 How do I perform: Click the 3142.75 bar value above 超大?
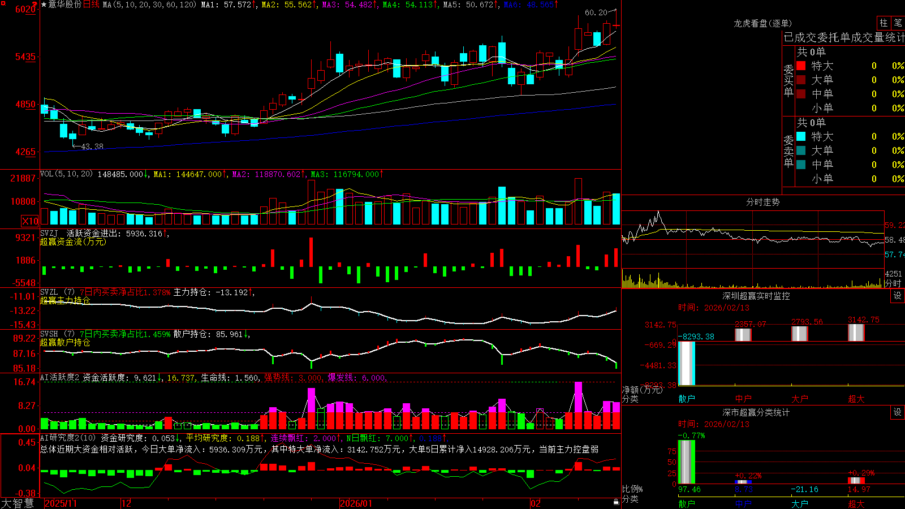(864, 320)
